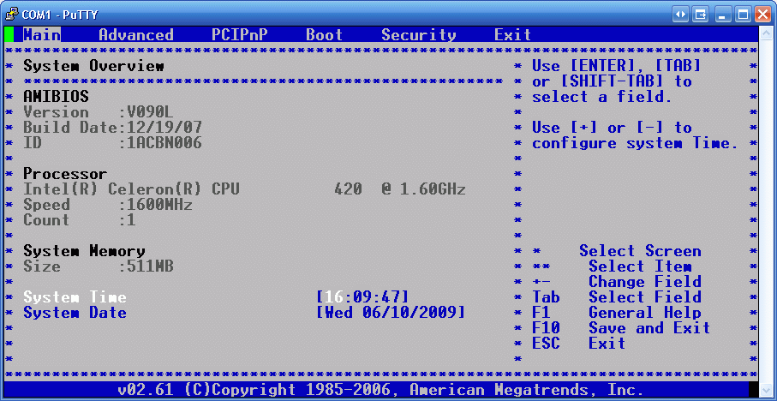This screenshot has height=401, width=777.
Task: Go to the Boot tab
Action: point(325,34)
